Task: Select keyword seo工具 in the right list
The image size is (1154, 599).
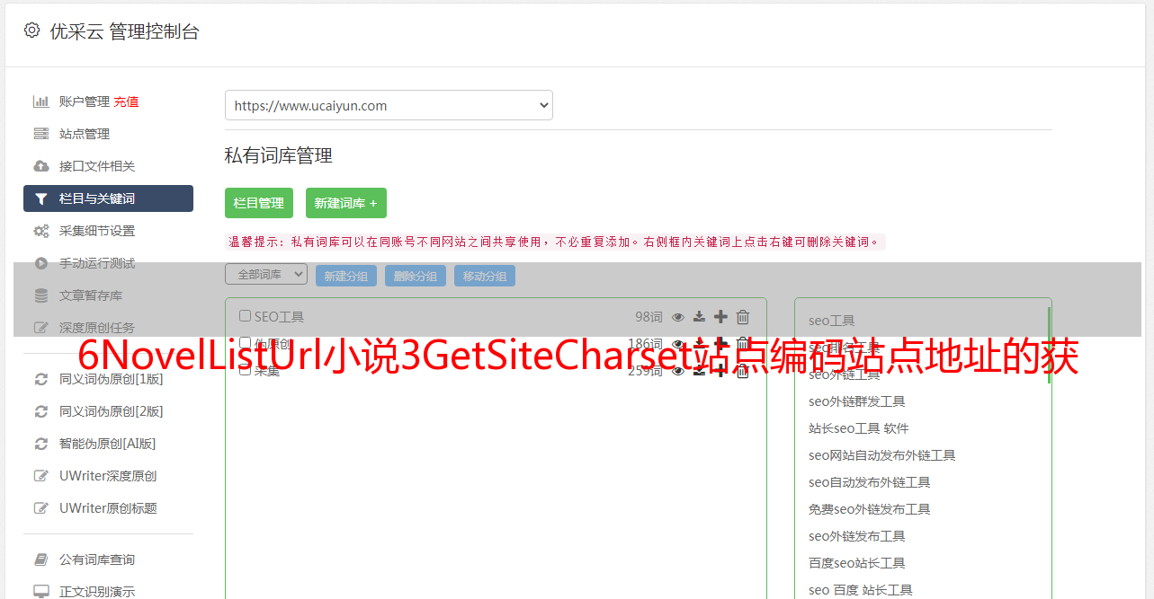Action: (x=832, y=321)
